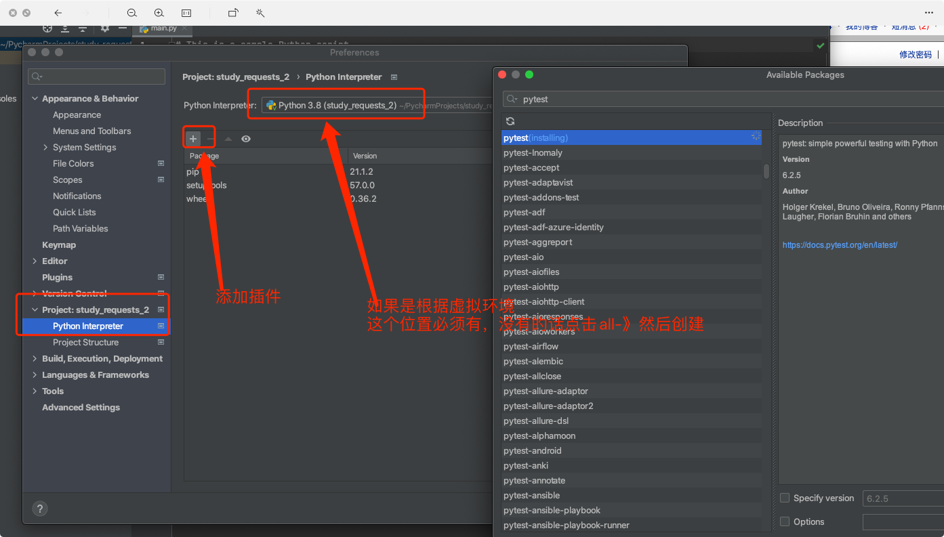
Task: Select pytest-ansible-playbook-runner in the list
Action: pos(632,525)
